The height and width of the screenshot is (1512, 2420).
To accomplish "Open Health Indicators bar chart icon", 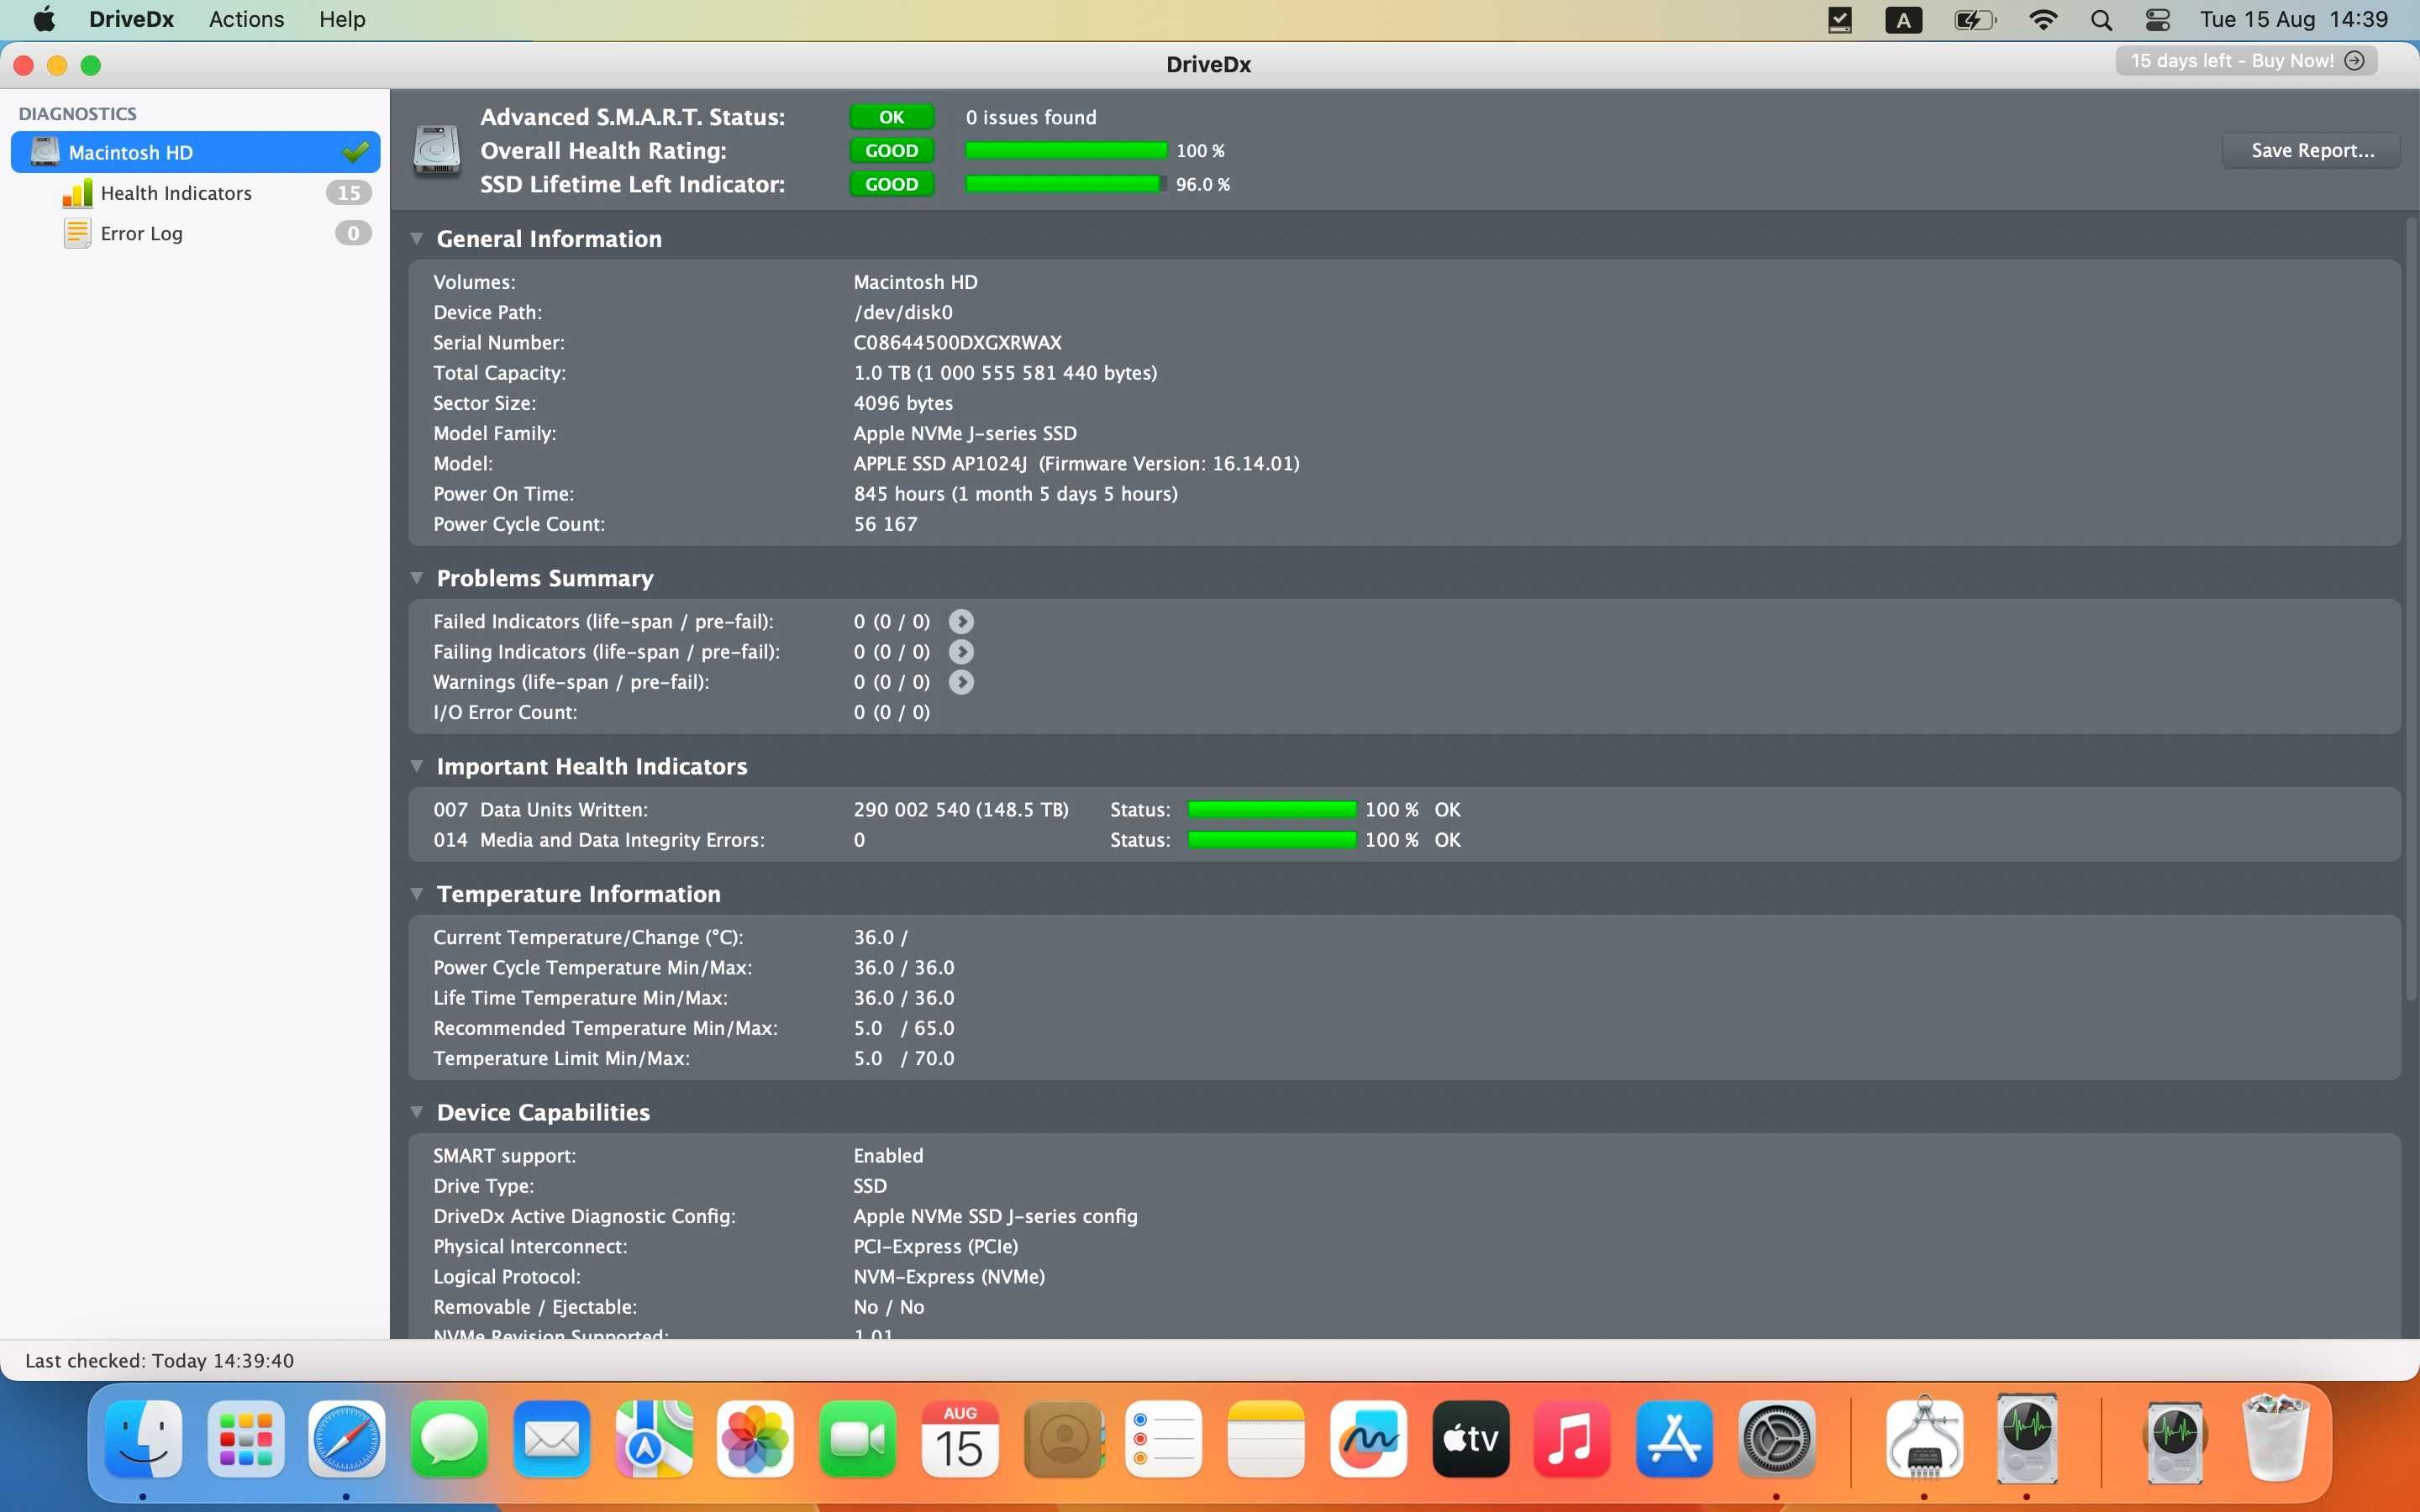I will 77,193.
